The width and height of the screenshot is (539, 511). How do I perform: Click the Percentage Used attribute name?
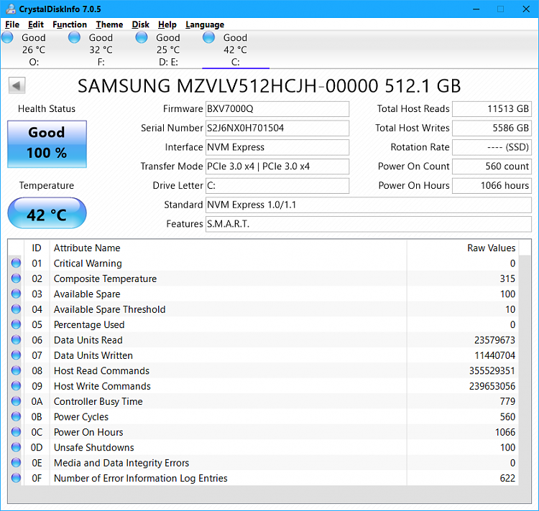point(89,324)
